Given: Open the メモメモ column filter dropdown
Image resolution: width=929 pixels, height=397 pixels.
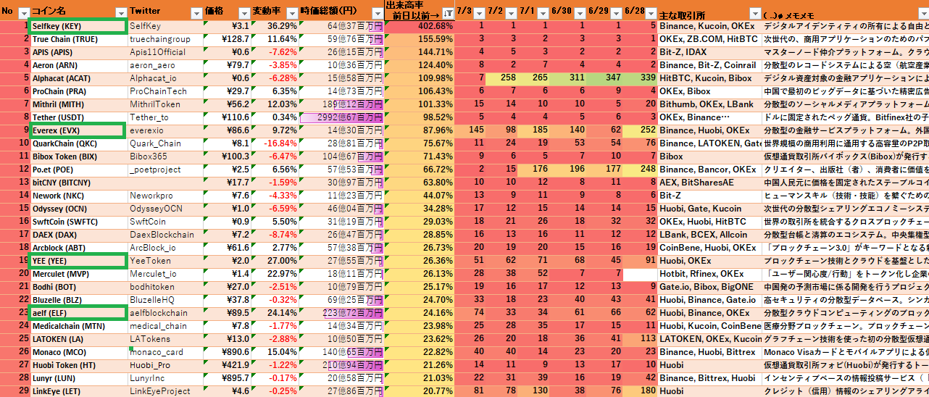Looking at the screenshot, I should point(922,13).
